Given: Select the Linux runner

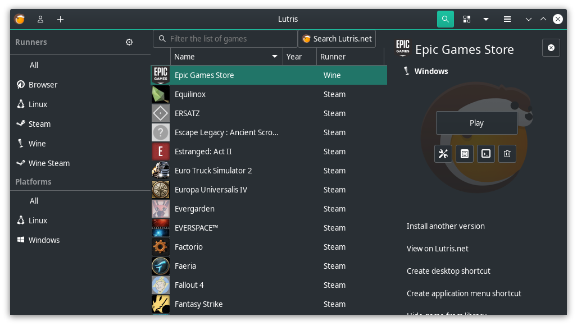Looking at the screenshot, I should click(80, 104).
